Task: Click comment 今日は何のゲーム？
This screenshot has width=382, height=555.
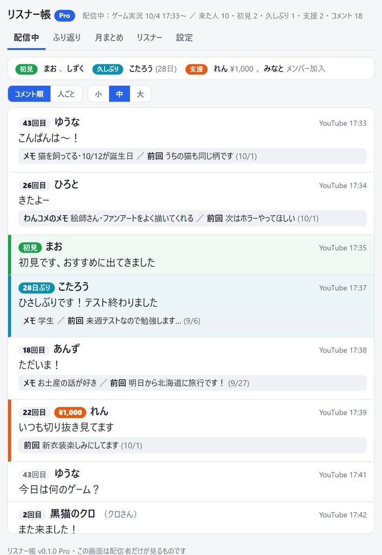Action: [59, 489]
